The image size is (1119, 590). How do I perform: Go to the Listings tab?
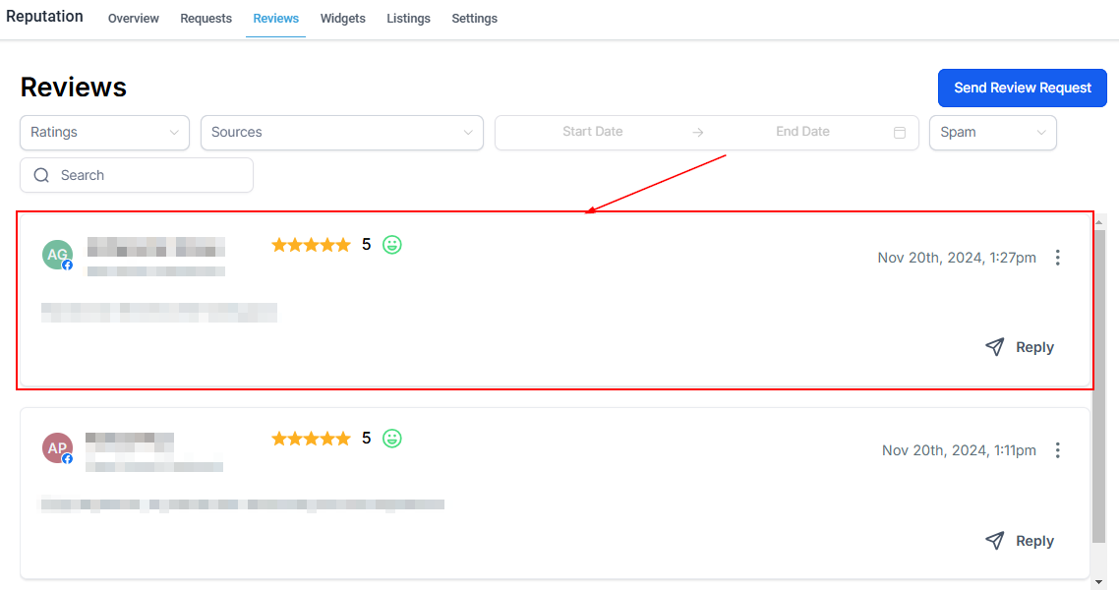point(408,19)
